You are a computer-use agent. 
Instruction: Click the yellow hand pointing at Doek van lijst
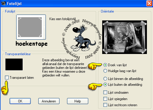(x=95, y=66)
